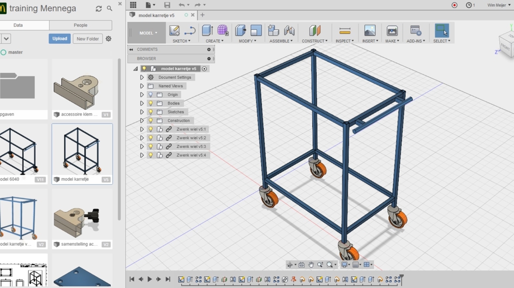The image size is (514, 288).
Task: Click the Orbit navigation icon
Action: (290, 264)
